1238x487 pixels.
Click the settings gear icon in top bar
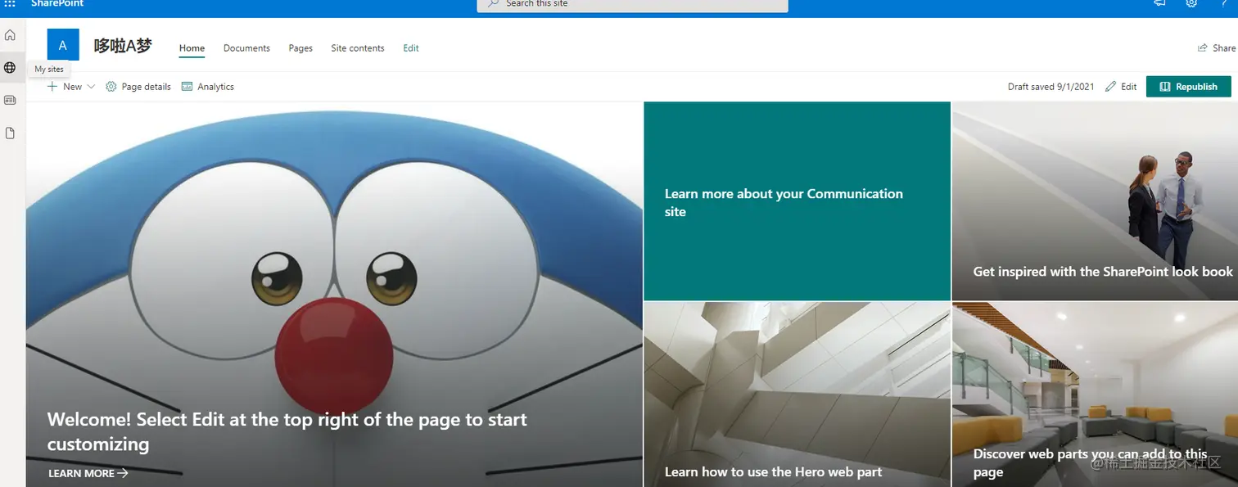pos(1191,3)
